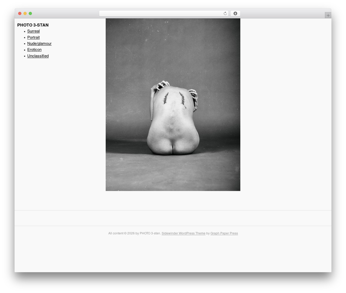Go to the Nude/glamour category
The height and width of the screenshot is (293, 346).
pos(39,44)
